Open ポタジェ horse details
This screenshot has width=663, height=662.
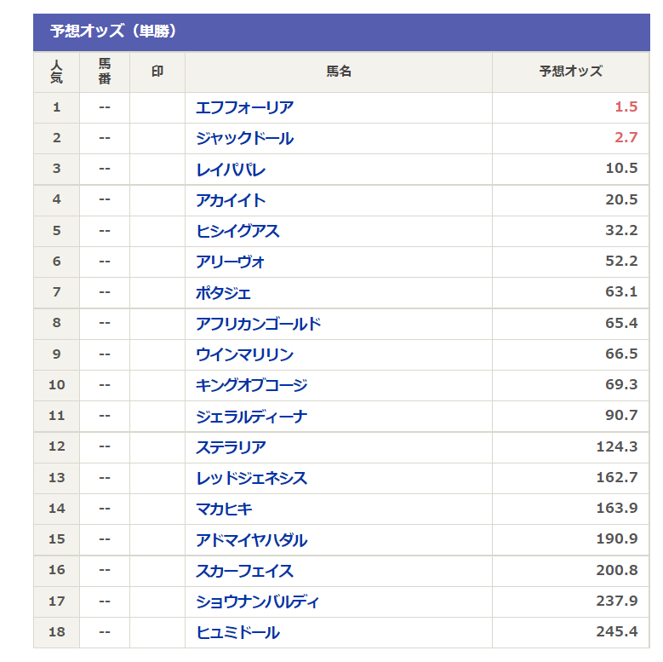coord(224,292)
